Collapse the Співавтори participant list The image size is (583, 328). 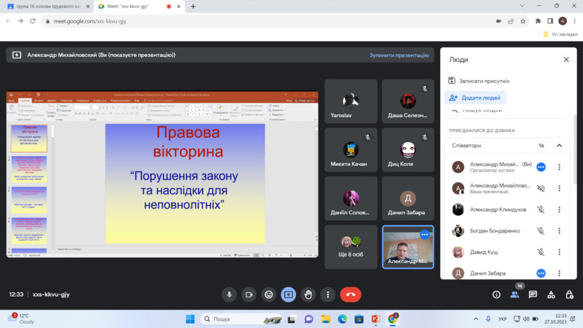click(x=559, y=146)
